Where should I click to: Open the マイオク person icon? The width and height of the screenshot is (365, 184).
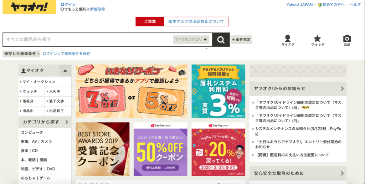coord(288,39)
